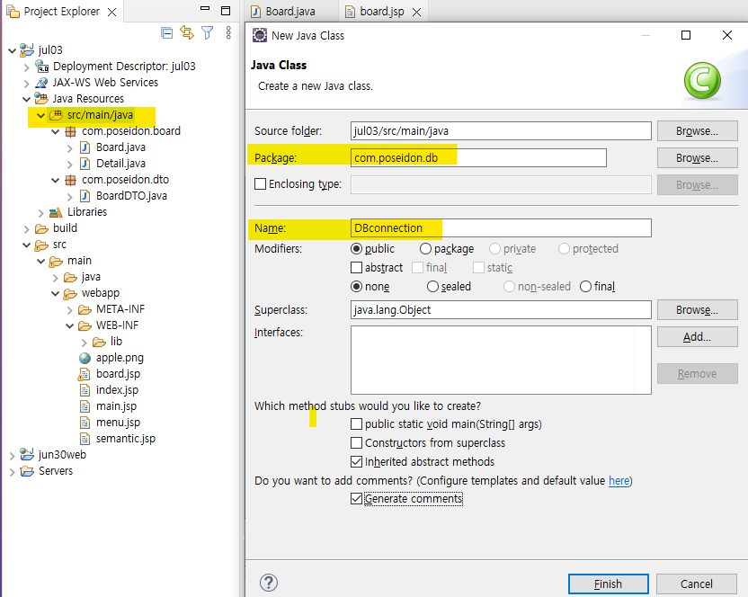Click the jul03 project icon
The height and width of the screenshot is (597, 748).
pos(27,49)
